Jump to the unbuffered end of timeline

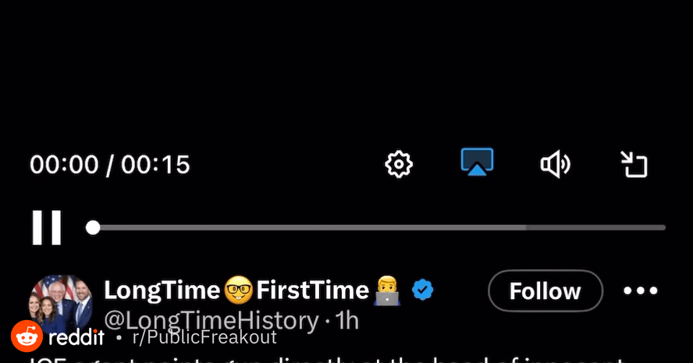595,228
